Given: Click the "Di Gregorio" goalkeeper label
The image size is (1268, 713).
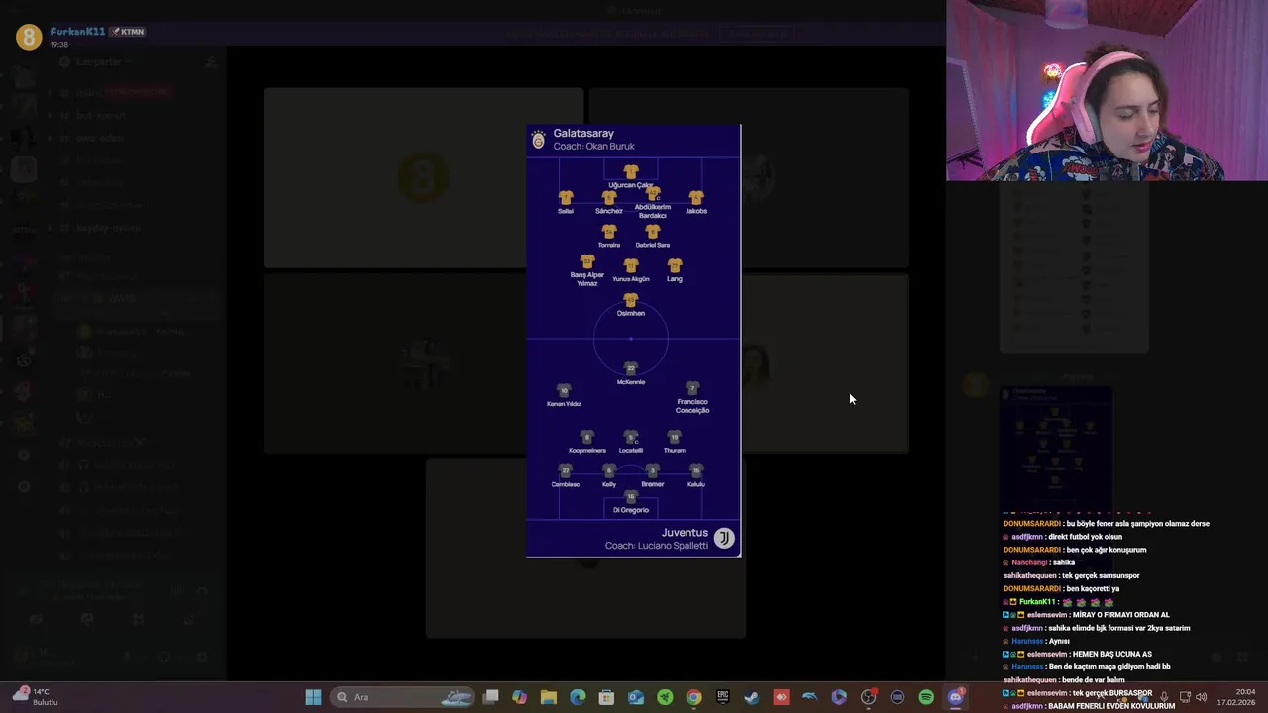Looking at the screenshot, I should click(631, 510).
